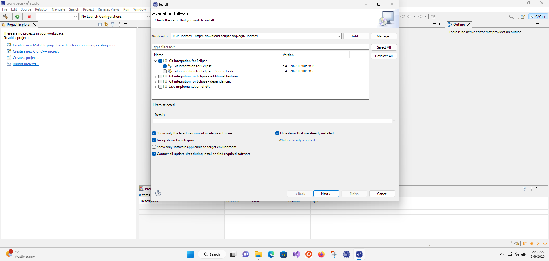Click the Windows Start button
Screen dimensions: 549x261
[x=190, y=254]
